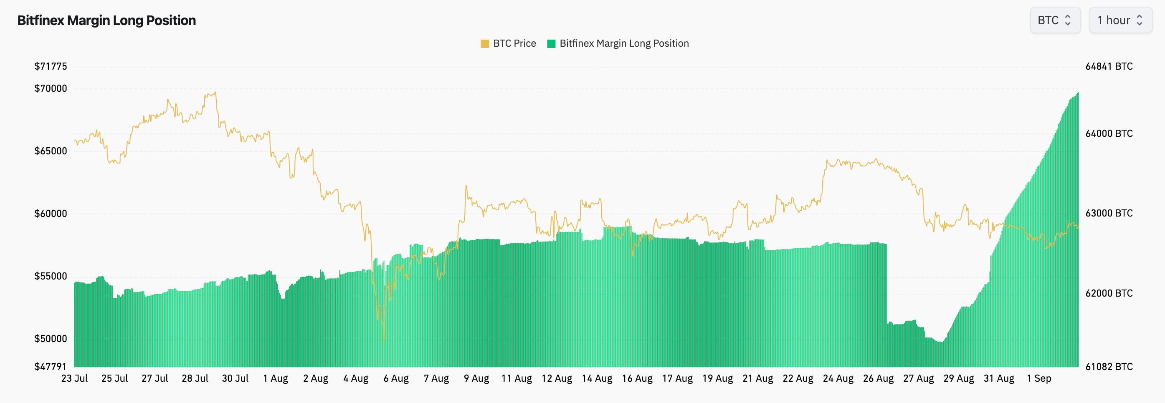Open the 1 hour timeframe dropdown
1165x403 pixels.
1121,20
